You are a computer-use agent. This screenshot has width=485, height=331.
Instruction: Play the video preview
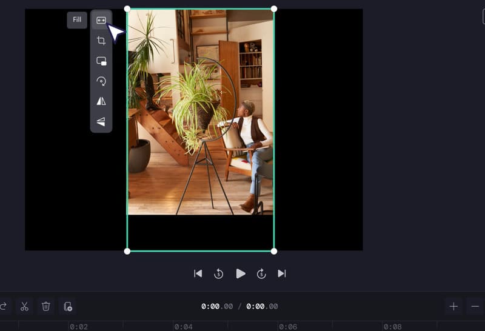coord(241,274)
